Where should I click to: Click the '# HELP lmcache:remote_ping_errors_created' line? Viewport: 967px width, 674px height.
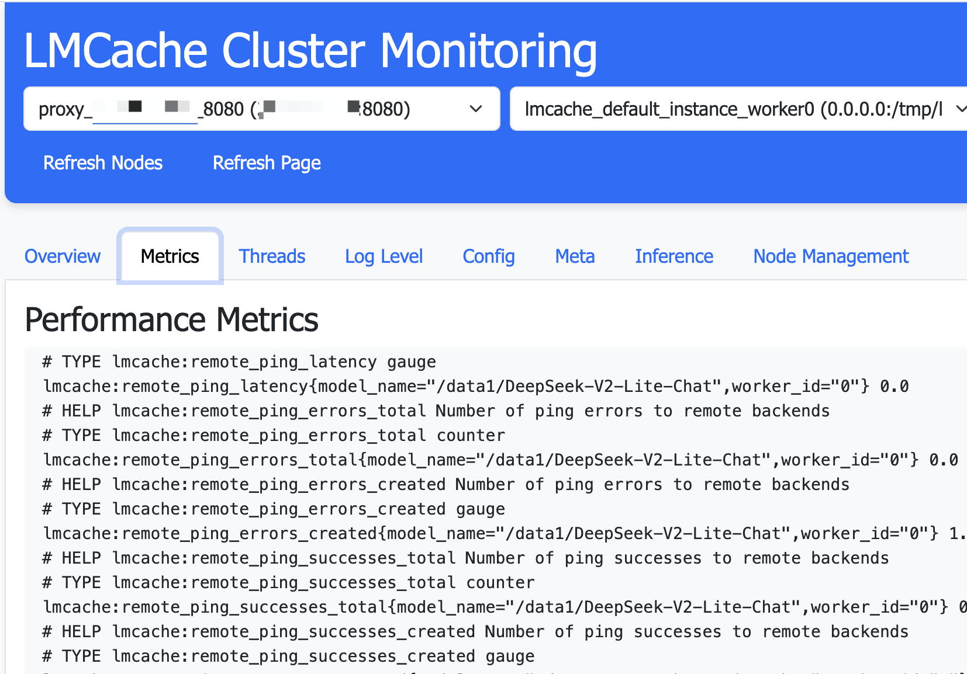(x=445, y=484)
